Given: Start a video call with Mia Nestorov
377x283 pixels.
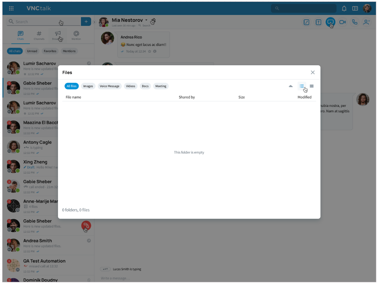Looking at the screenshot, I should pyautogui.click(x=342, y=22).
